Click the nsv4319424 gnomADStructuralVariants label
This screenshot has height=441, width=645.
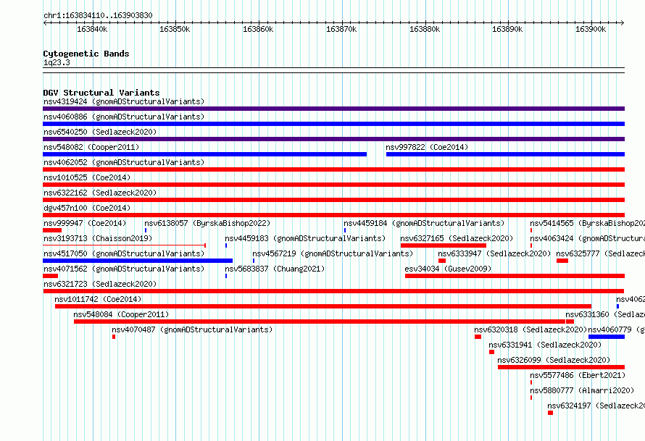point(124,101)
